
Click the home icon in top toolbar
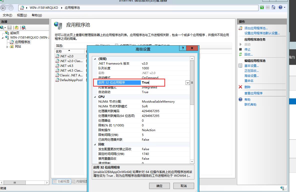(x=273, y=8)
